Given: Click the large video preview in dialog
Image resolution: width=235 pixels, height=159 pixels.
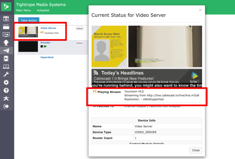Looking at the screenshot, I should point(147,56).
